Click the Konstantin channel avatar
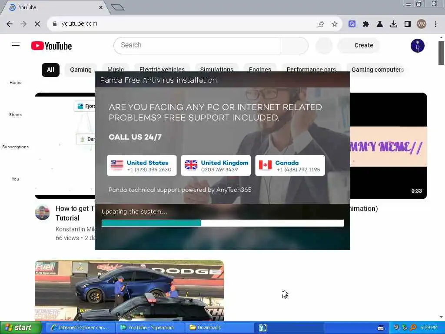The image size is (445, 334). coord(42,212)
